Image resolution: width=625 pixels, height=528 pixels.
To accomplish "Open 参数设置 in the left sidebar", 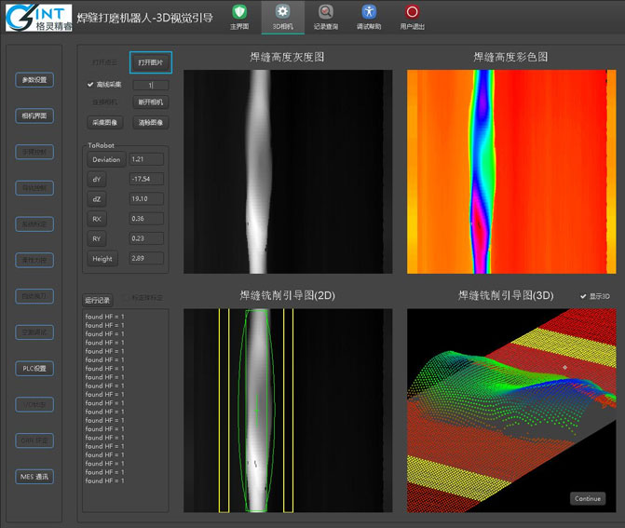I will pyautogui.click(x=34, y=80).
